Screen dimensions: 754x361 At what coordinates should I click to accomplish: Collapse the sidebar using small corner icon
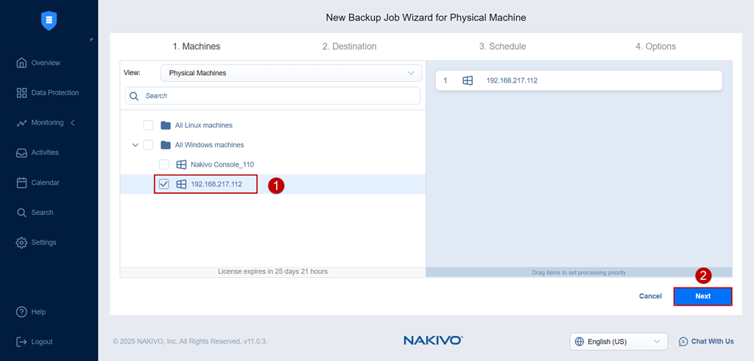coord(91,40)
